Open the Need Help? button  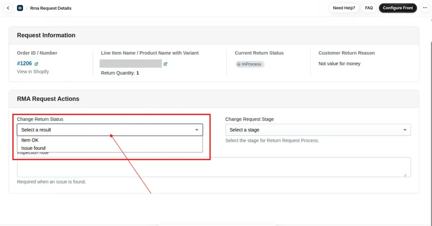coord(344,8)
